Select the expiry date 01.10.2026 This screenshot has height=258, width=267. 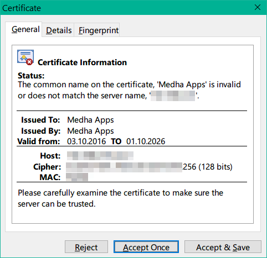coord(146,141)
